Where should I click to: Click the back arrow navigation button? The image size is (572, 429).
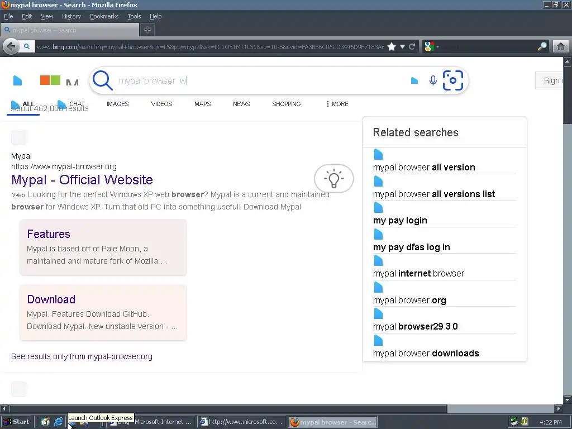coord(11,47)
